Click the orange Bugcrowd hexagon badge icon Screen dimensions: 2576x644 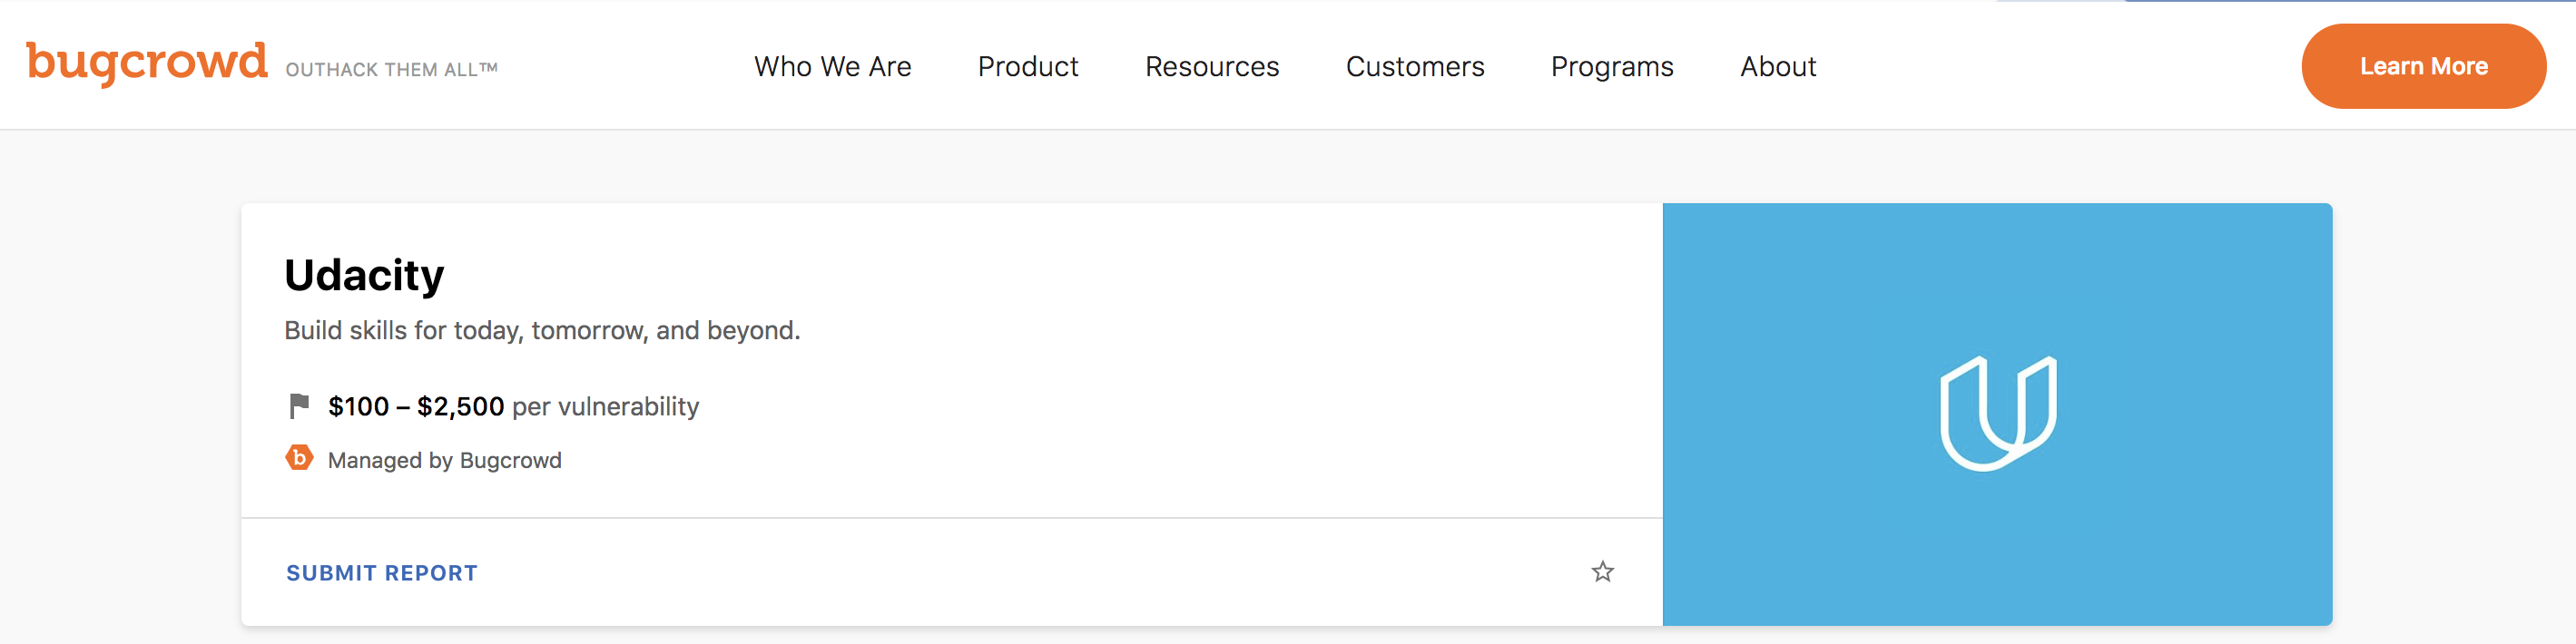299,458
